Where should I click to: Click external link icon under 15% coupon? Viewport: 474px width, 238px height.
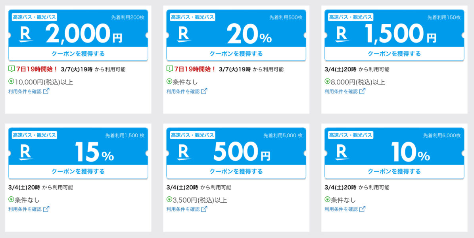click(46, 209)
